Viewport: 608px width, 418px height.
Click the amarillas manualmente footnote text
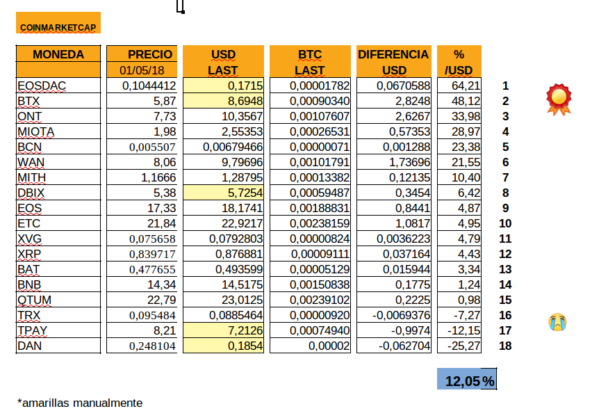coord(80,403)
